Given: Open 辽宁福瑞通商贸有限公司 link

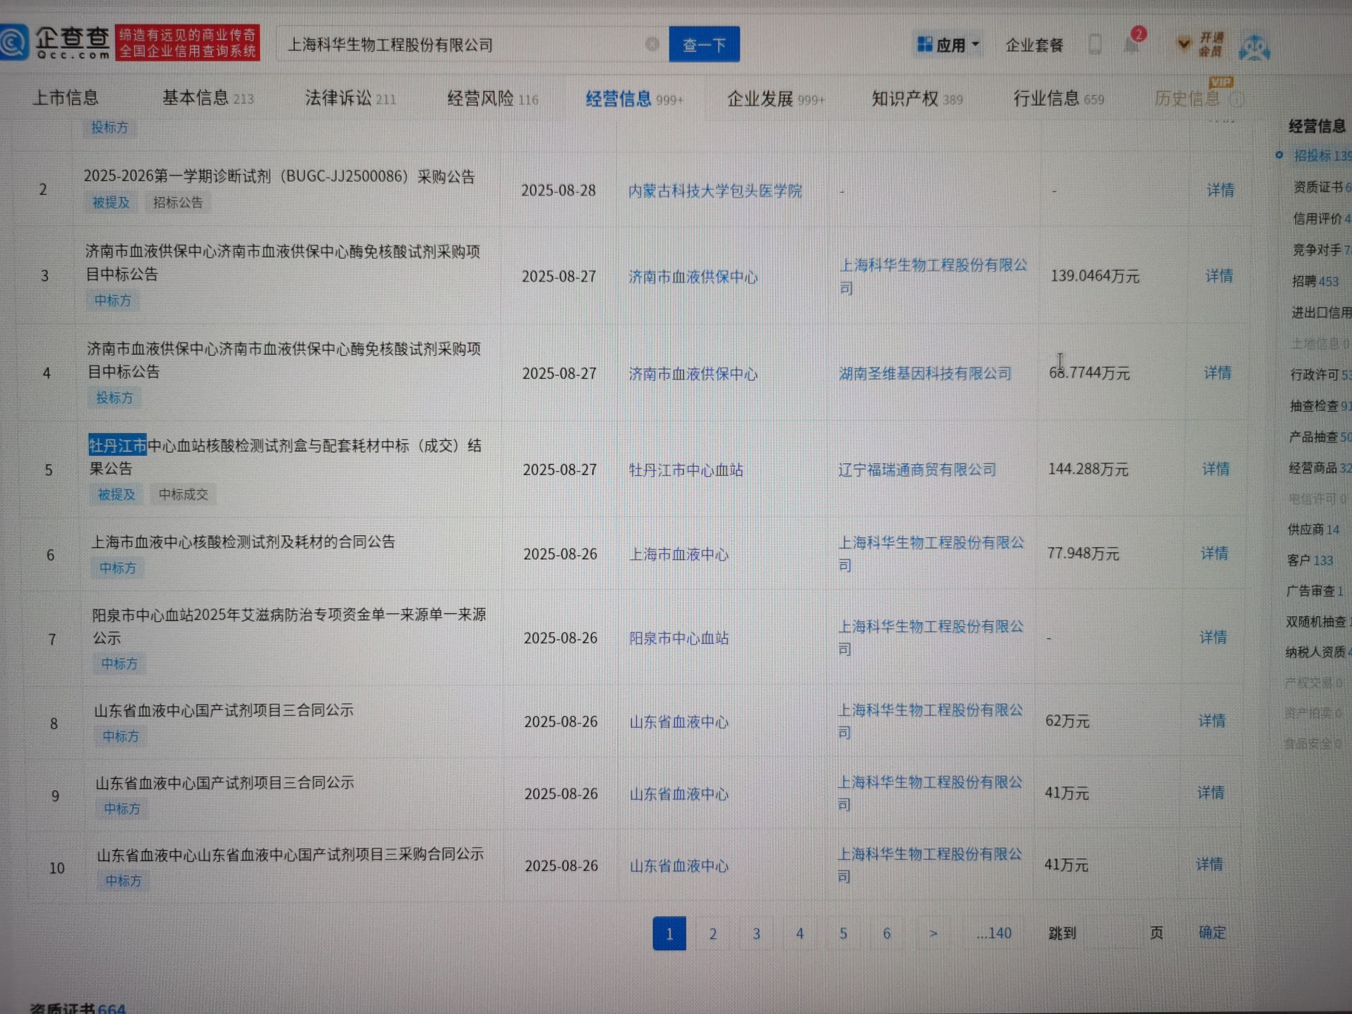Looking at the screenshot, I should pyautogui.click(x=917, y=469).
